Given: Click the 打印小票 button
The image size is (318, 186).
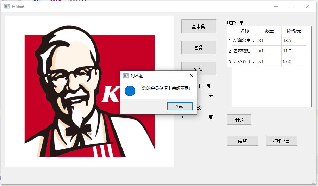Looking at the screenshot, I should pos(281,141).
